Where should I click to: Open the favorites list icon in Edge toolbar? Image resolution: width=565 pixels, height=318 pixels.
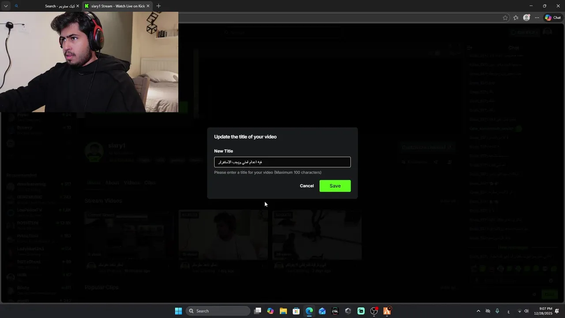(516, 18)
